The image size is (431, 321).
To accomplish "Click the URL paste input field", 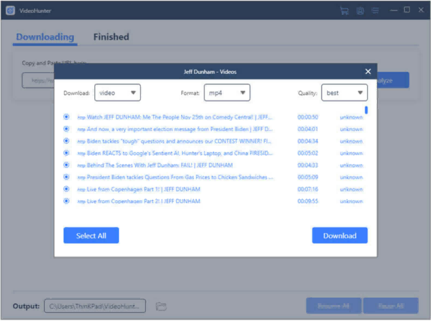I will (38, 80).
